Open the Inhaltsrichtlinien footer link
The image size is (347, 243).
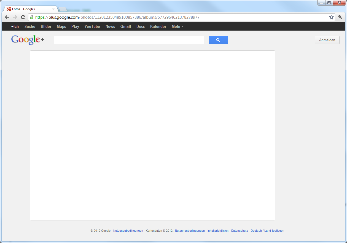218,231
